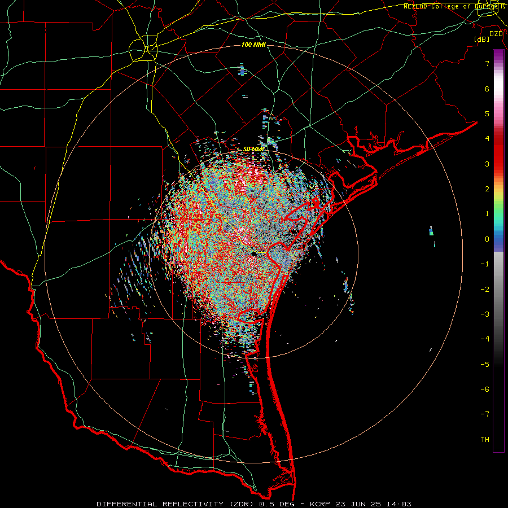Viewport: 508px width, 508px height.
Task: Click the "-2" value on the color scale
Action: [x=485, y=290]
